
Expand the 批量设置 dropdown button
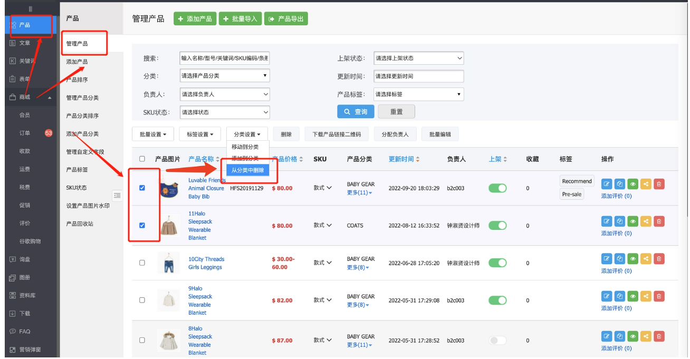click(x=152, y=134)
